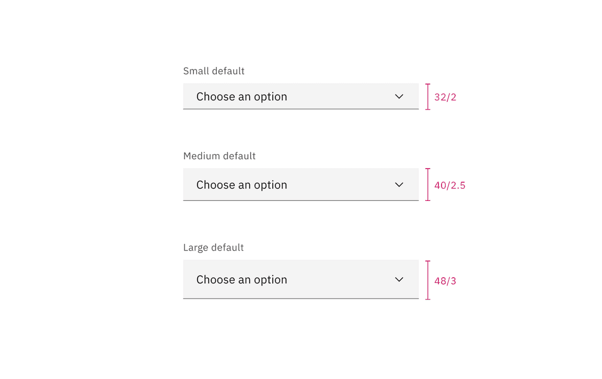Click the pink height bracket beside the Small dropdown
602x379 pixels.
coord(427,97)
